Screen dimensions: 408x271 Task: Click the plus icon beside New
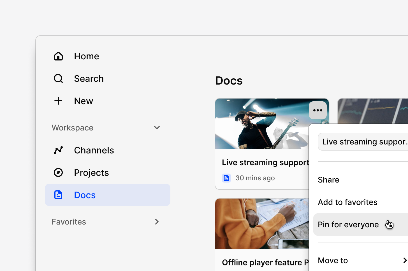(x=58, y=101)
